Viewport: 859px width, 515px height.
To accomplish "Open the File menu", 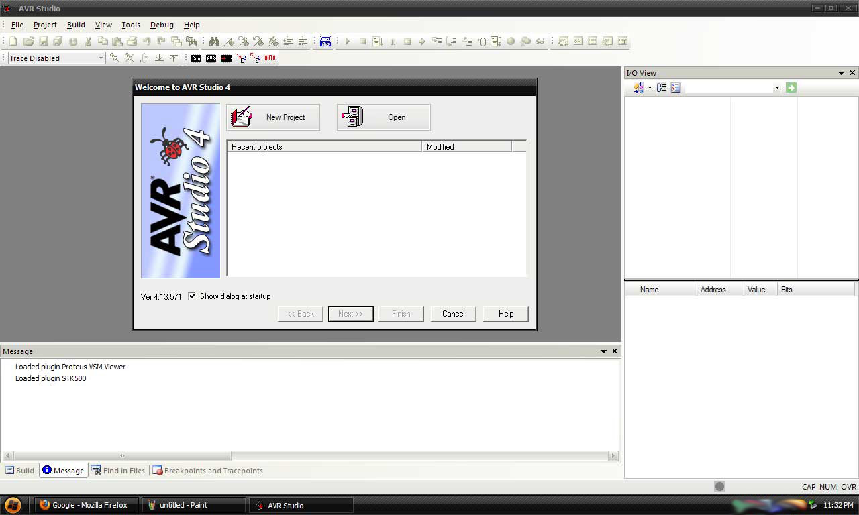I will (x=17, y=25).
